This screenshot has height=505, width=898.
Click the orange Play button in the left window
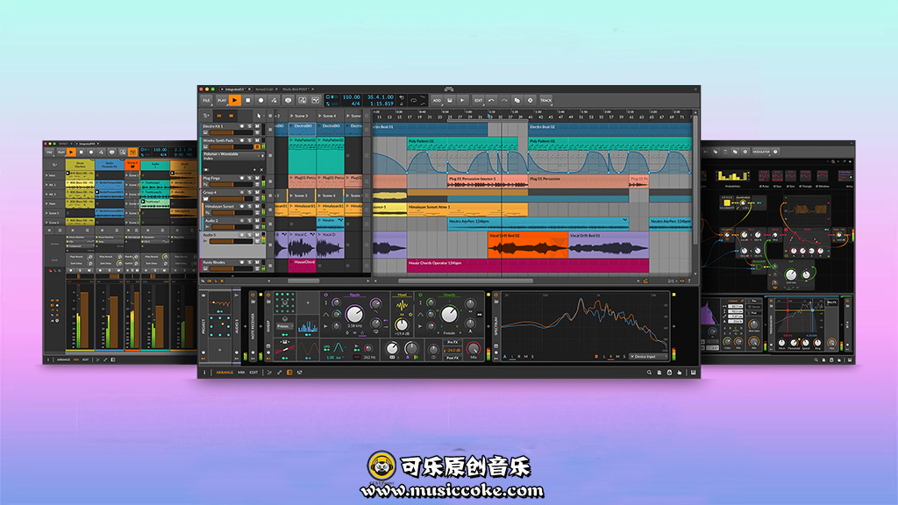click(x=71, y=153)
